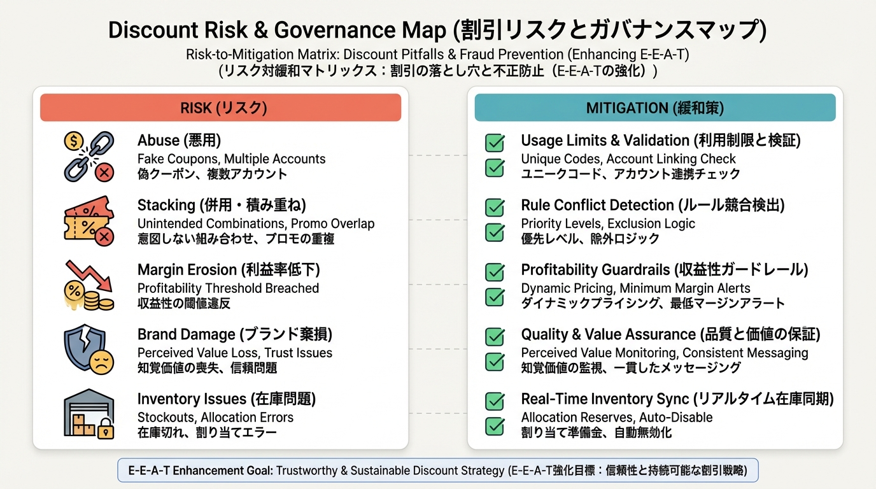The width and height of the screenshot is (876, 489).
Task: Select the cracked shield Brand Damage icon
Action: (x=88, y=350)
